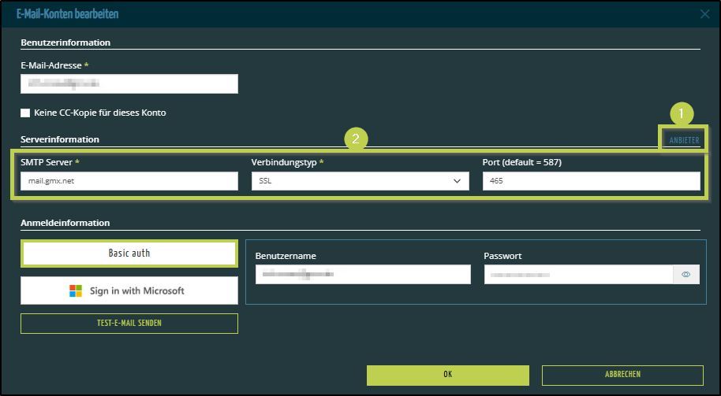Focus the E-Mail-Adresse input field
Viewport: 721px width, 396px height.
coord(129,83)
